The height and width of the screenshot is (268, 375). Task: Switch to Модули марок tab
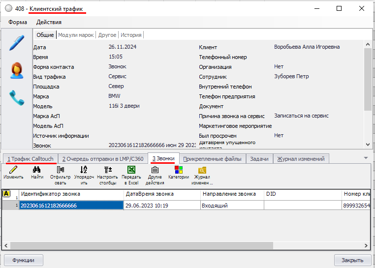click(x=76, y=35)
